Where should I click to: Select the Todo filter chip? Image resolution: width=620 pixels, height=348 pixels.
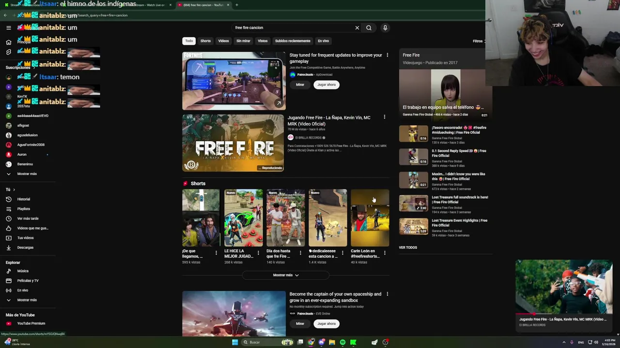tap(189, 41)
